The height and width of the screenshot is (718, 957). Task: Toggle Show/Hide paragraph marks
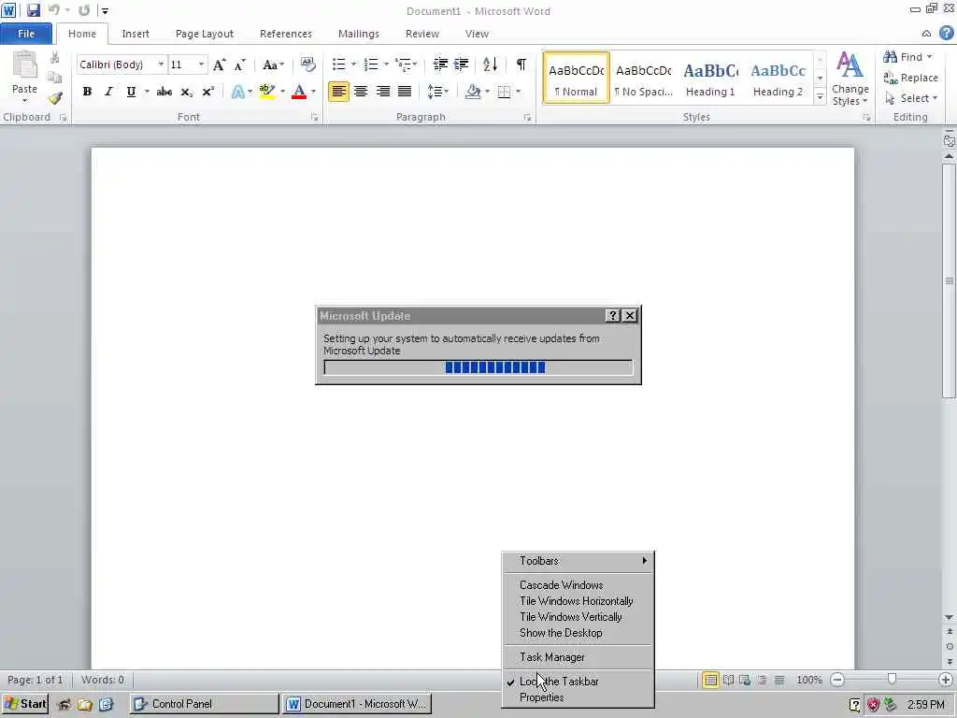coord(521,65)
